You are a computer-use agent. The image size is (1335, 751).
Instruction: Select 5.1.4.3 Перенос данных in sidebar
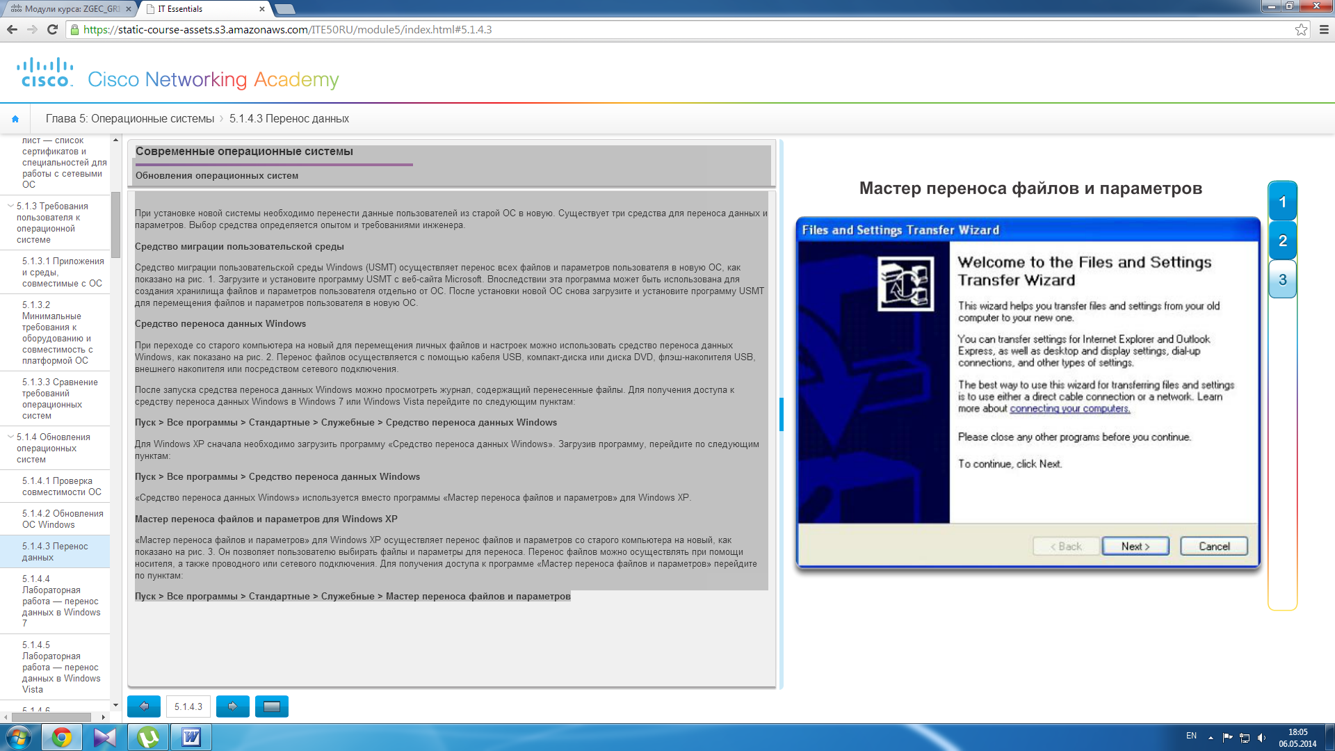[55, 551]
